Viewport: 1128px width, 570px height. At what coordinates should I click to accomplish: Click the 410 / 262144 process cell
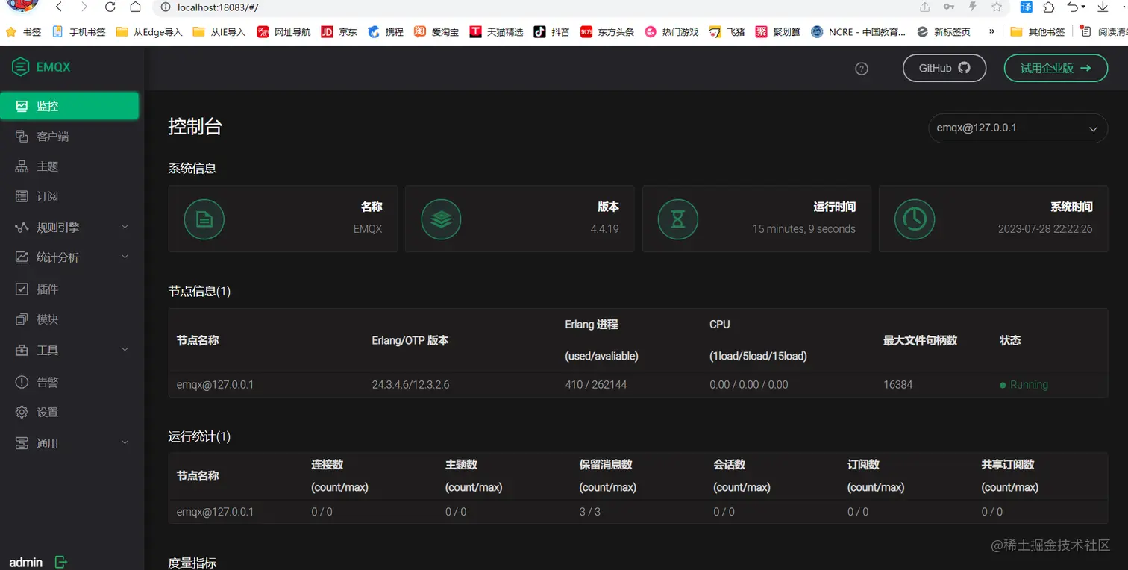pos(596,385)
